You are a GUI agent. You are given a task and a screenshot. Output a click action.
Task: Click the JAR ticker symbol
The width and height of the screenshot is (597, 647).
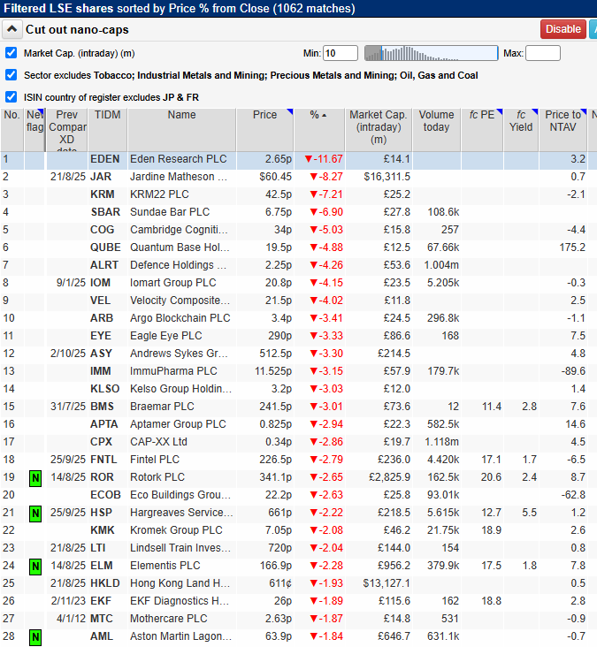[101, 177]
